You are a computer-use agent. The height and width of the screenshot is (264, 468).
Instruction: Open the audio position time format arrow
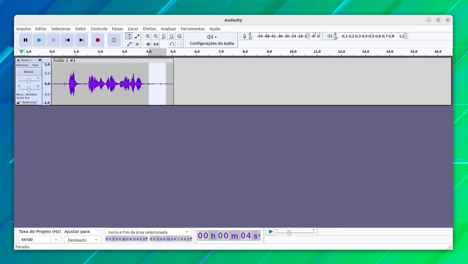[259, 236]
